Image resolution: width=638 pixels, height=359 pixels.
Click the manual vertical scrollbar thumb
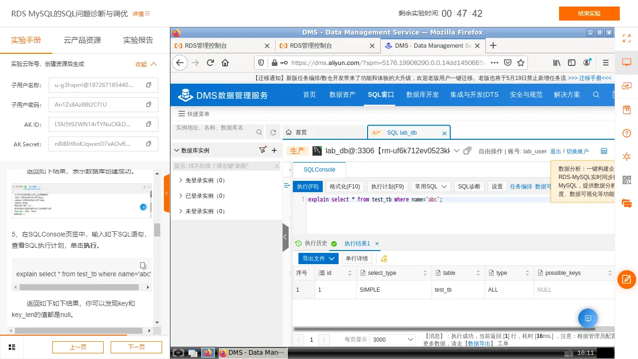pyautogui.click(x=157, y=230)
